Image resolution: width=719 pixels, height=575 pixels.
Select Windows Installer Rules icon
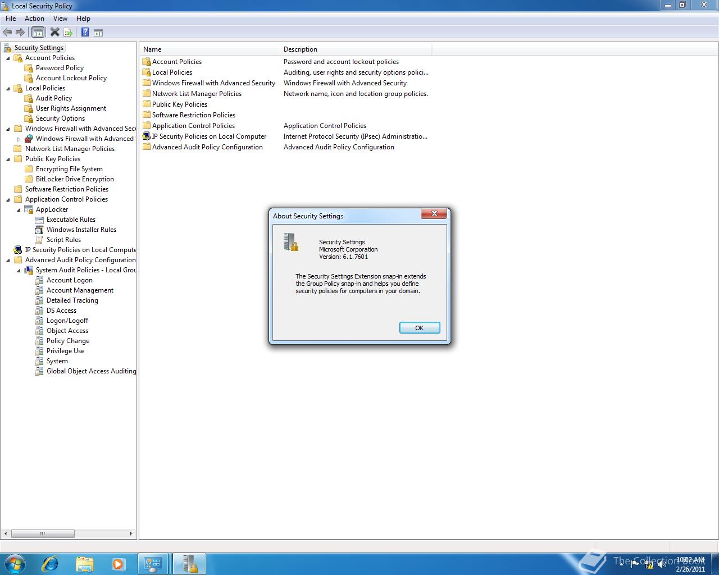click(39, 230)
